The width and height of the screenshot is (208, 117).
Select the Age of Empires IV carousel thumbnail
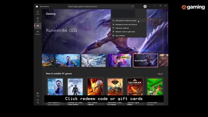[48, 60]
